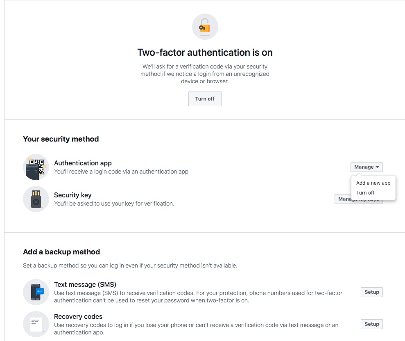The width and height of the screenshot is (405, 341).
Task: Click the 'Text message (SMS)' title
Action: [x=85, y=284]
